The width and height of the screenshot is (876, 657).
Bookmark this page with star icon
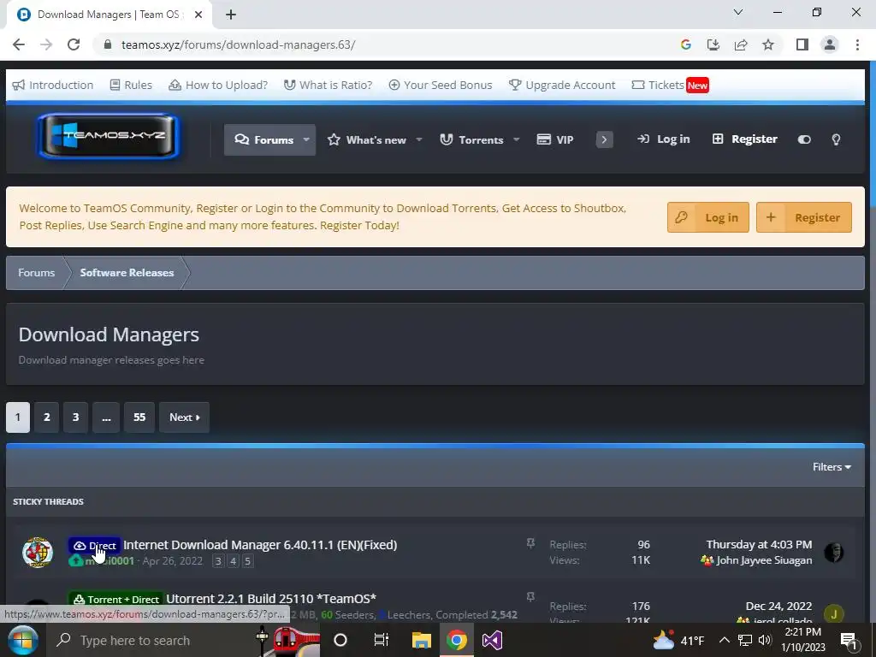coord(768,44)
